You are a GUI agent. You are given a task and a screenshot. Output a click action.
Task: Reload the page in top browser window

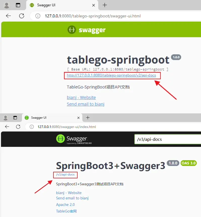[22, 16]
